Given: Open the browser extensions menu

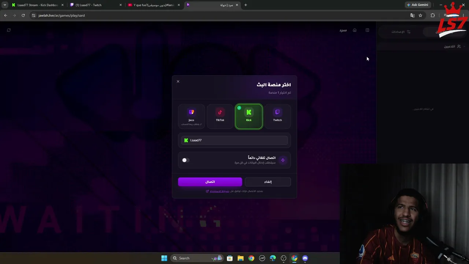Looking at the screenshot, I should [433, 15].
